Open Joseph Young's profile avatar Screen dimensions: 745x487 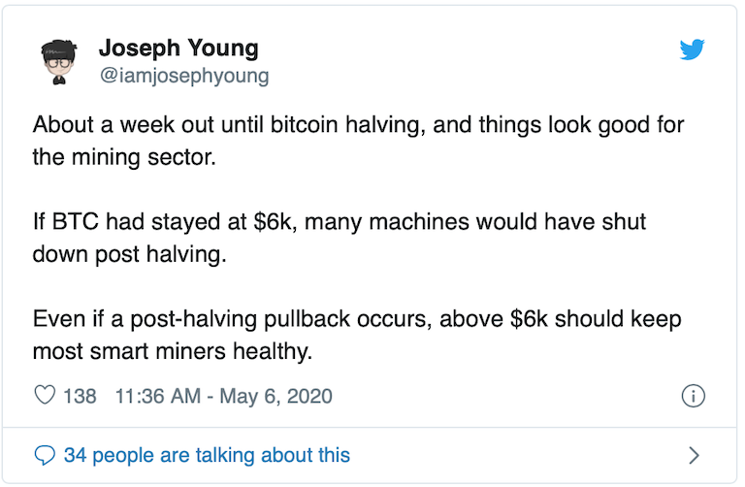pyautogui.click(x=60, y=61)
